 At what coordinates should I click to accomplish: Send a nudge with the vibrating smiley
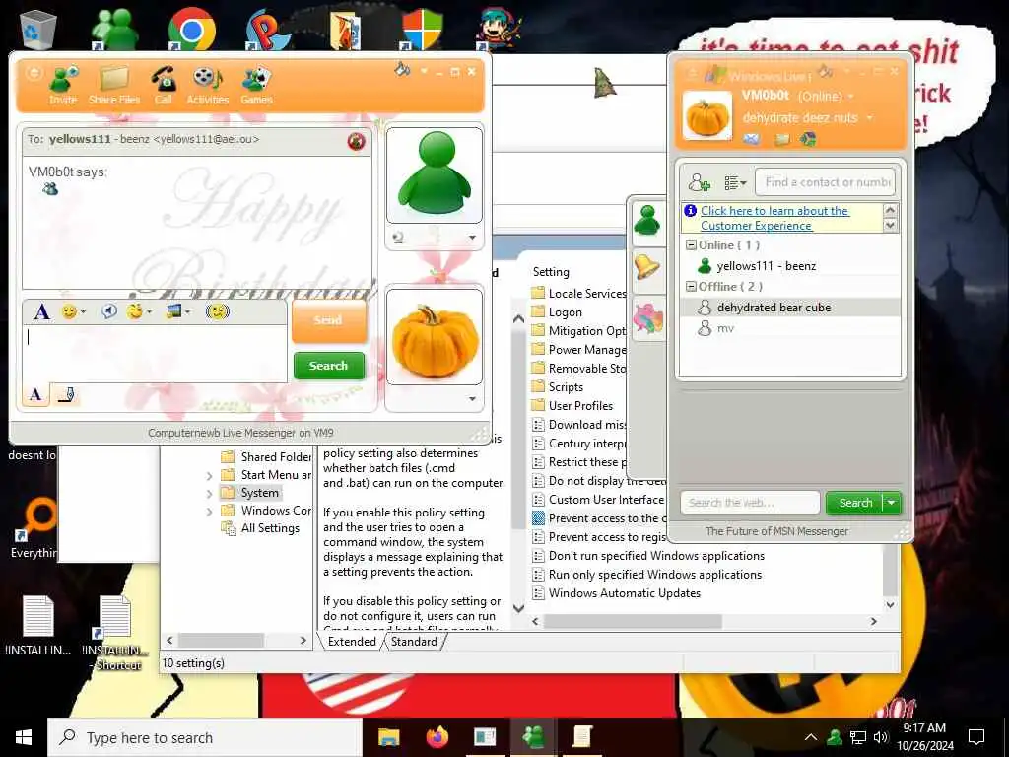coord(218,312)
